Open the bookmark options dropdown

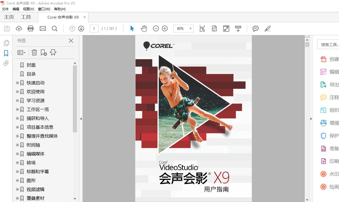[21, 52]
